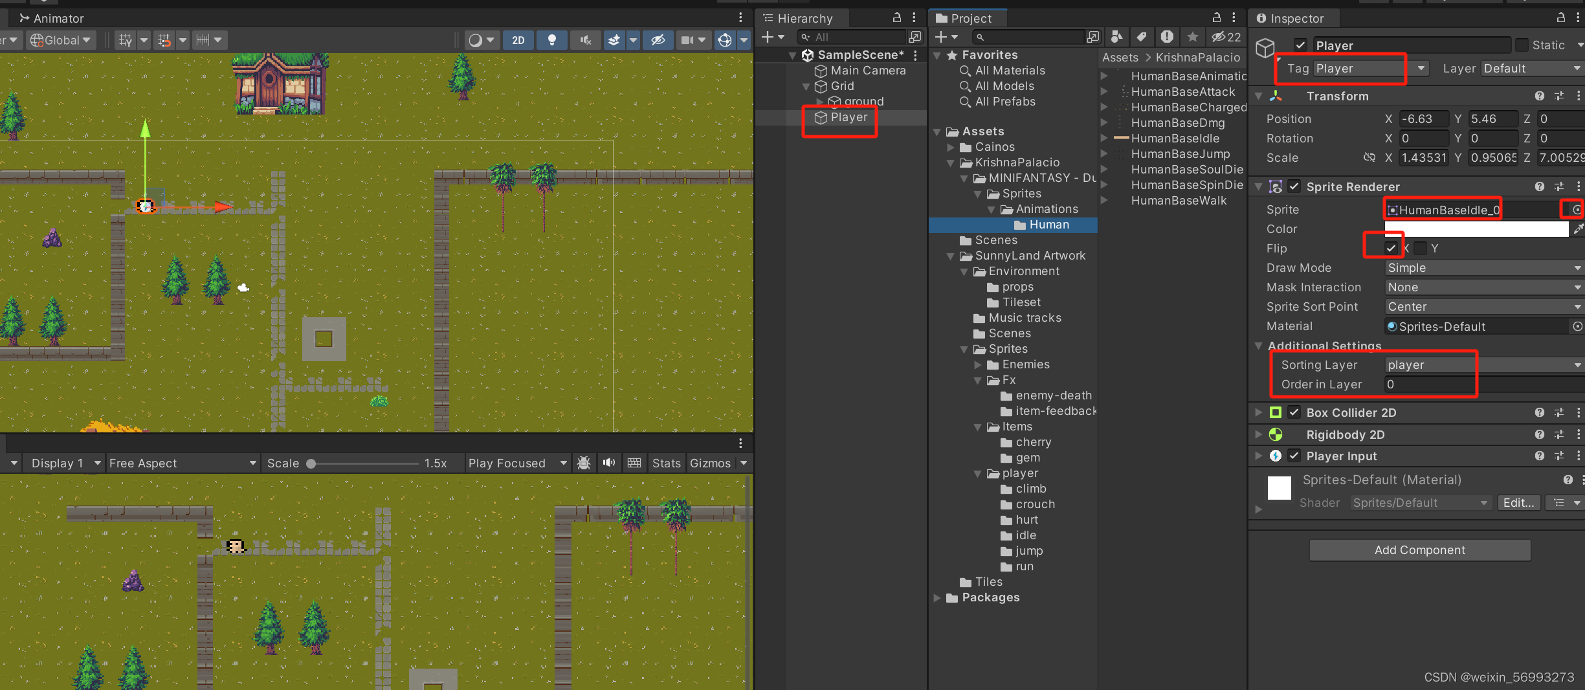The width and height of the screenshot is (1585, 690).
Task: Toggle Sprite Renderer enabled checkbox
Action: 1294,187
